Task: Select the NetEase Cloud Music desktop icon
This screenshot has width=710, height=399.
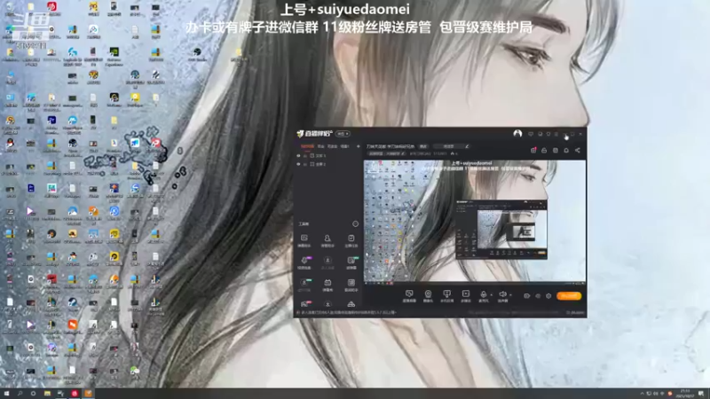Action: coord(51,8)
